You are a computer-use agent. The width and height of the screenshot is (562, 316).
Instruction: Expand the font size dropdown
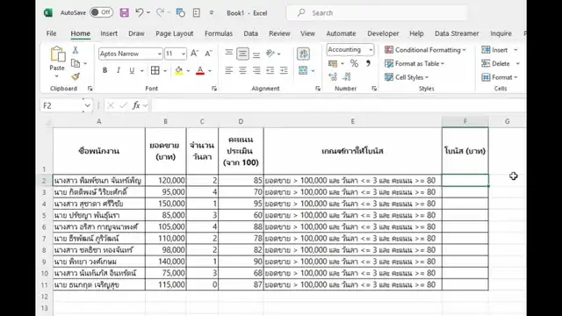click(184, 54)
